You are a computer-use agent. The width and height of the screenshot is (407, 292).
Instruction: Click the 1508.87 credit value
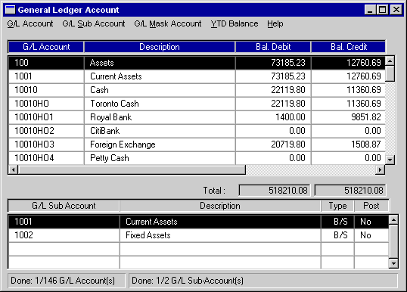(x=348, y=144)
